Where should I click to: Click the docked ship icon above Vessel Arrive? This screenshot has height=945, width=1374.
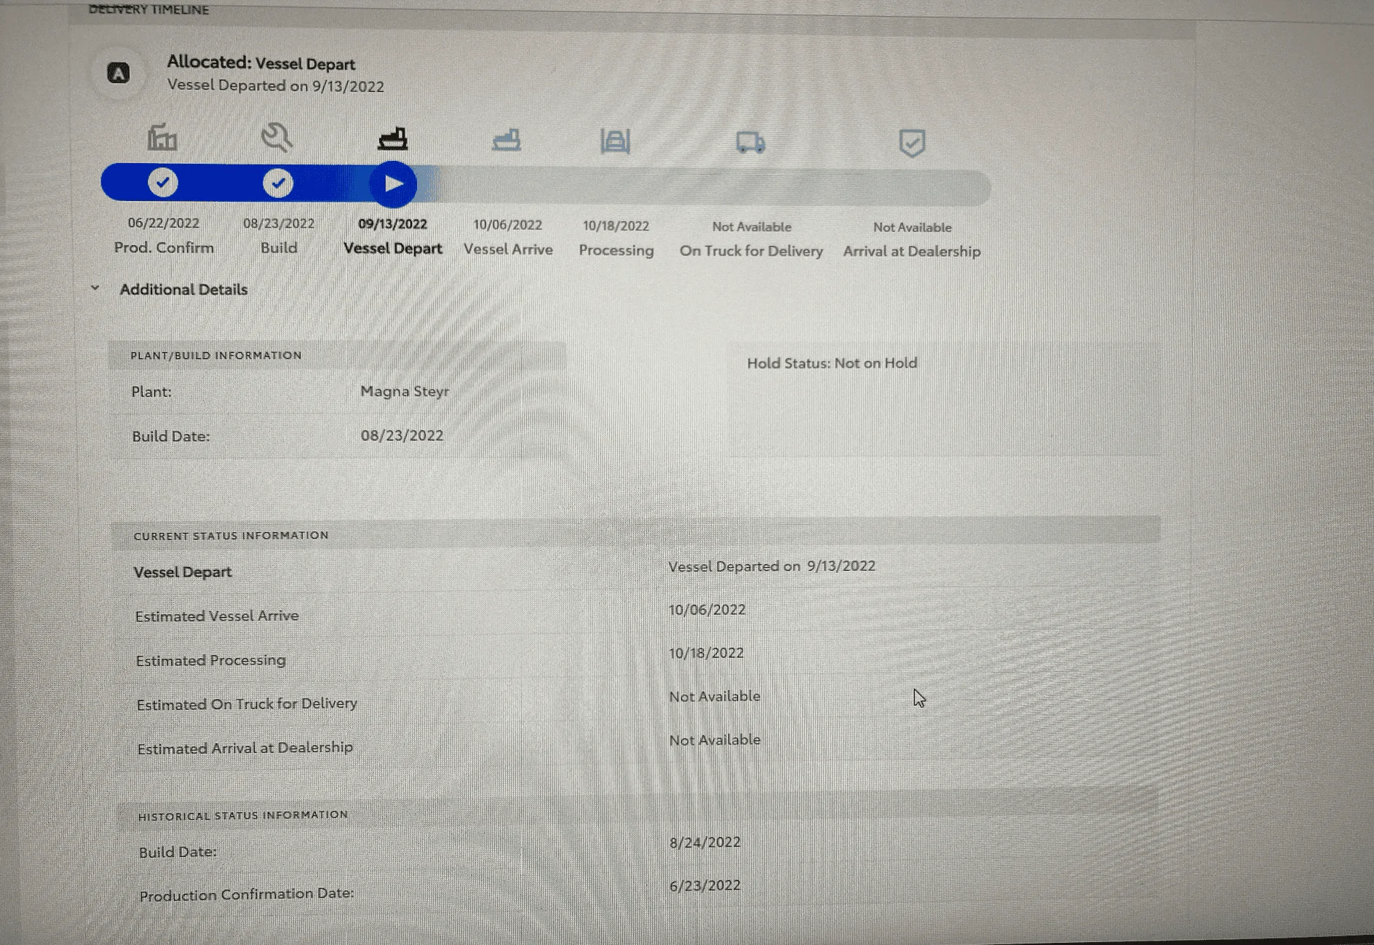[x=507, y=140]
